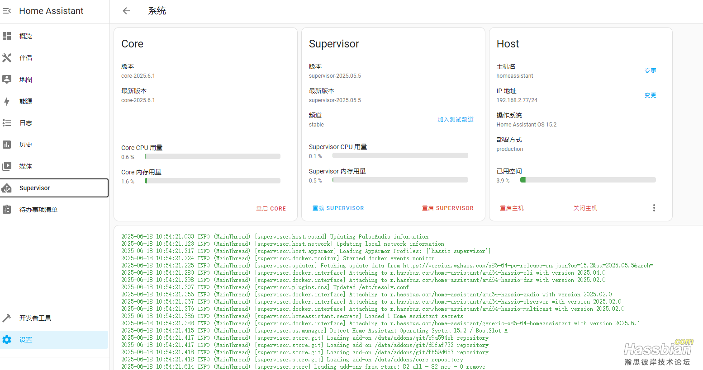Click the core-2025.6.1 value under 最新版本
This screenshot has width=703, height=370.
point(138,100)
